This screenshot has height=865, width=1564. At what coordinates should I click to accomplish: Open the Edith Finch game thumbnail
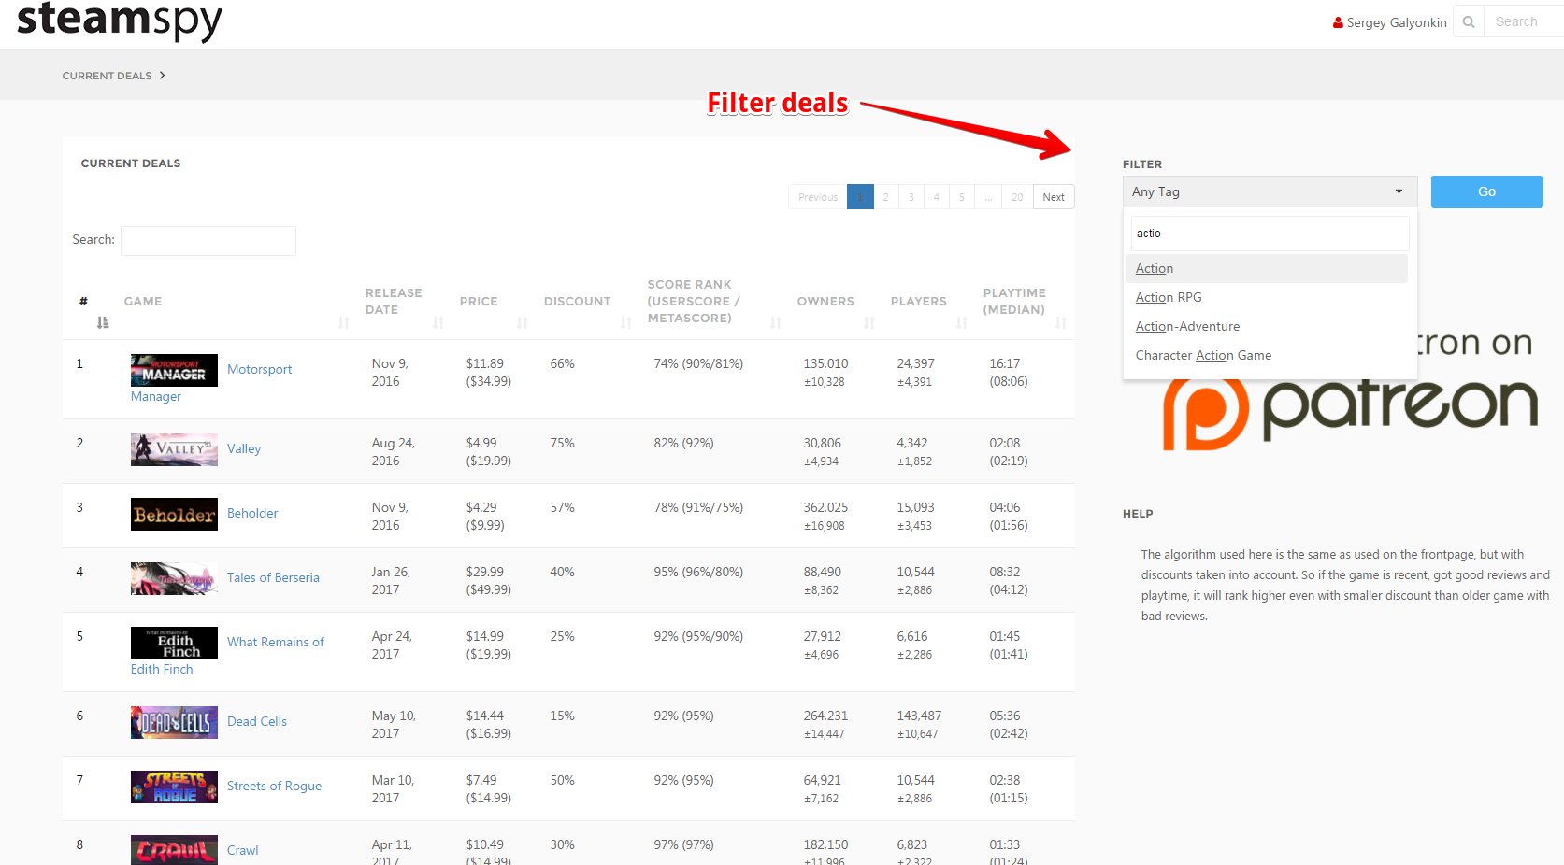(174, 643)
